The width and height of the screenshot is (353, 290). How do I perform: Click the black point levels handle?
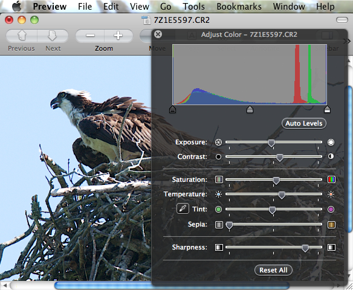[172, 109]
